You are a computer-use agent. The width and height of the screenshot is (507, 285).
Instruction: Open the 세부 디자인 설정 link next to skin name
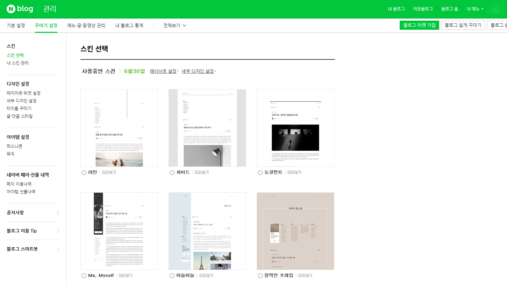[198, 71]
